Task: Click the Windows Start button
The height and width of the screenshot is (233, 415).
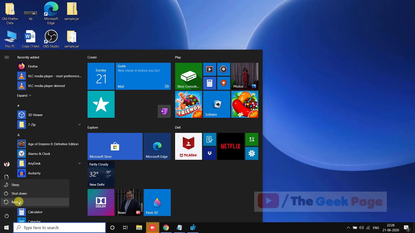Action: pos(6,227)
